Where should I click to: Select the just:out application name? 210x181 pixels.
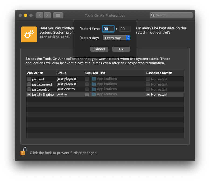tap(38, 79)
